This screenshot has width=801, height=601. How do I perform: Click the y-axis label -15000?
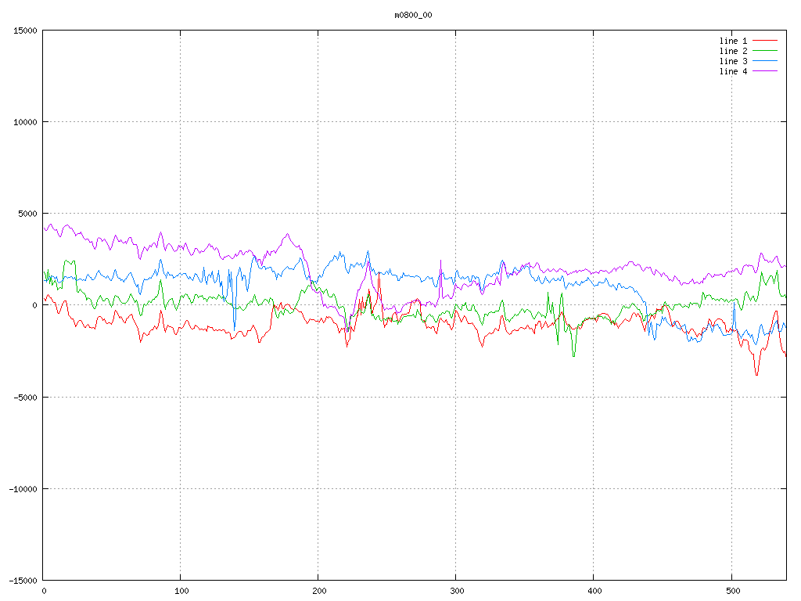click(23, 581)
